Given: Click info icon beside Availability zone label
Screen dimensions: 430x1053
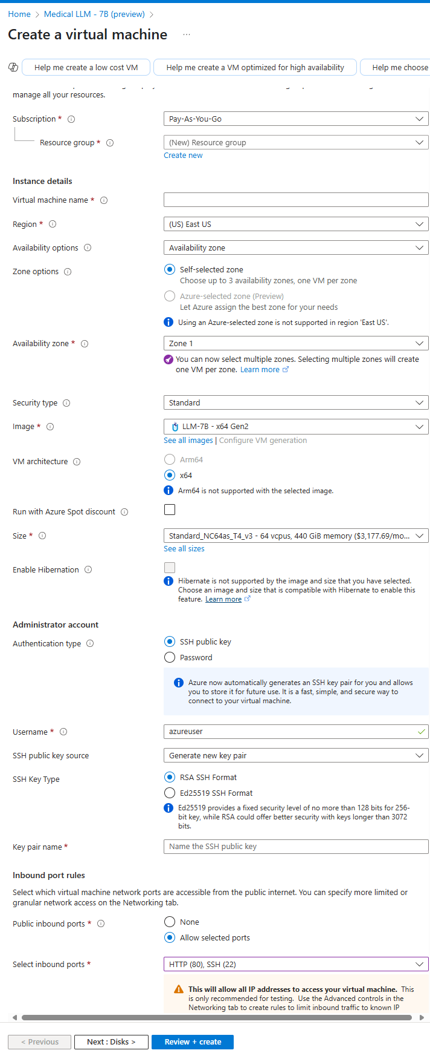Looking at the screenshot, I should [x=85, y=344].
